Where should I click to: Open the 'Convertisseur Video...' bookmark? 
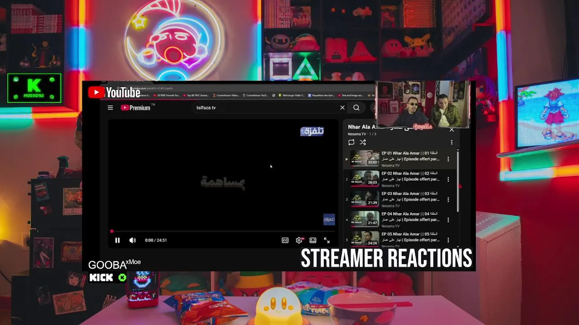pyautogui.click(x=227, y=95)
